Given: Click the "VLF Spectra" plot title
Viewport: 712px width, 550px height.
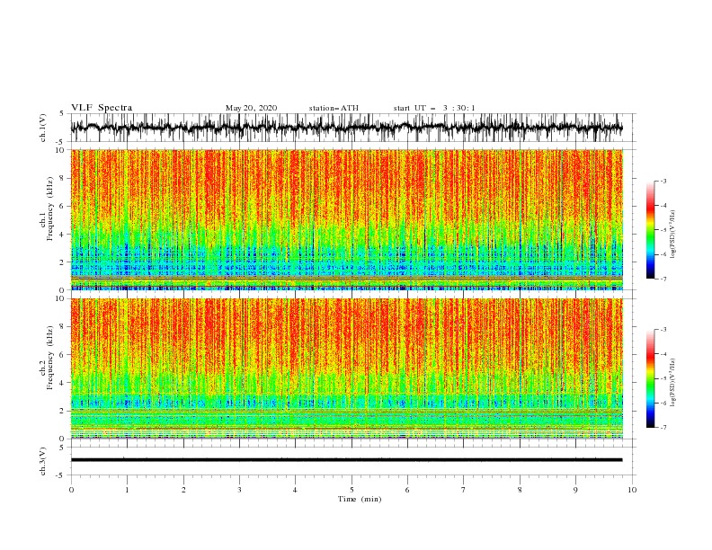Looking at the screenshot, I should [x=102, y=108].
